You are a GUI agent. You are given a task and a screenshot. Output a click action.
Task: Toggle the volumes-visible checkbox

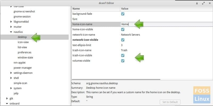tap(123, 61)
